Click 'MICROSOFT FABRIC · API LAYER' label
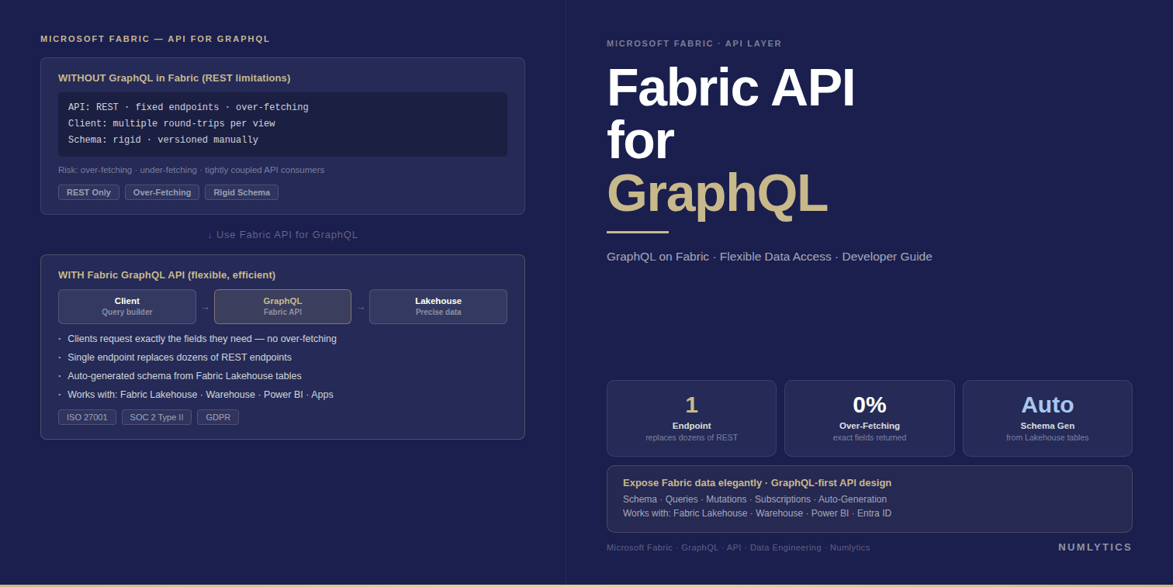Screen dimensions: 1173x587 point(694,43)
